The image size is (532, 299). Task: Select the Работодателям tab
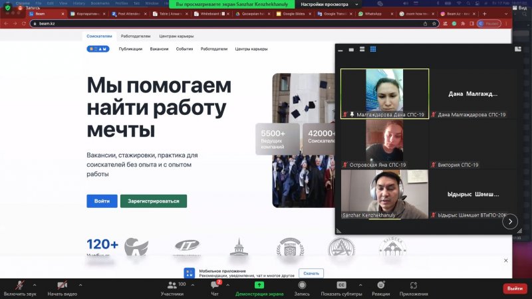[136, 36]
